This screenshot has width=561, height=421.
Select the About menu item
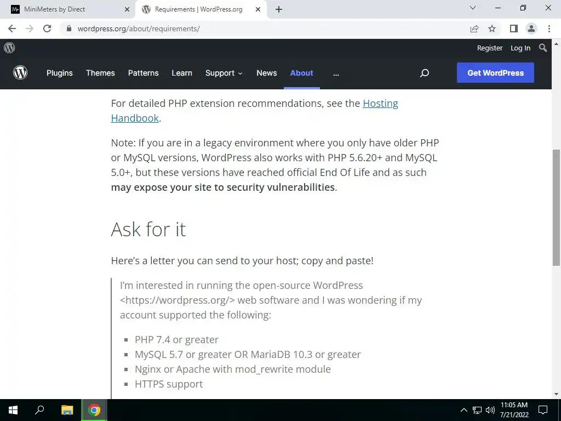coord(302,73)
